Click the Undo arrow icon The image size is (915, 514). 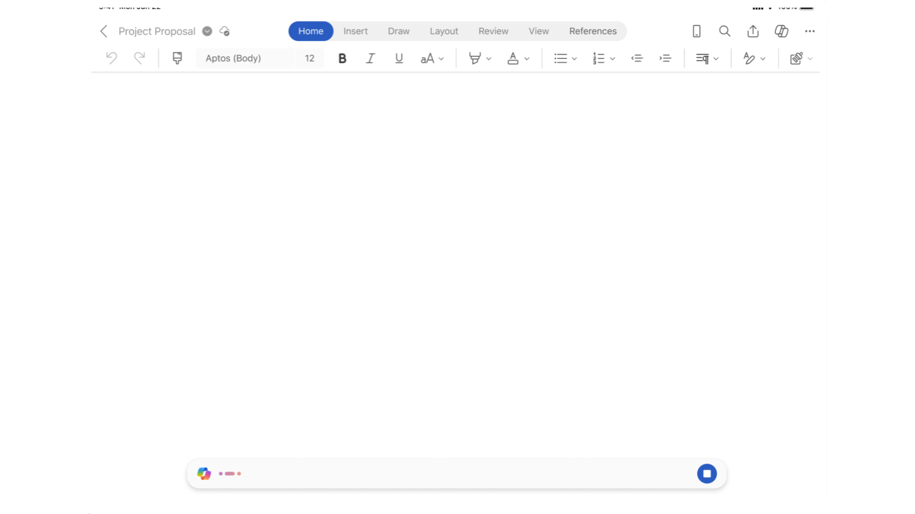[x=112, y=58]
